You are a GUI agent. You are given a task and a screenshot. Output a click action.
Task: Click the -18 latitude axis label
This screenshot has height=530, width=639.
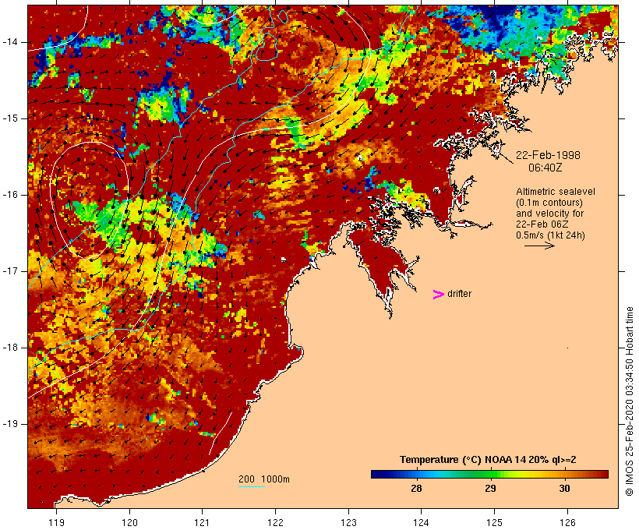pyautogui.click(x=10, y=348)
